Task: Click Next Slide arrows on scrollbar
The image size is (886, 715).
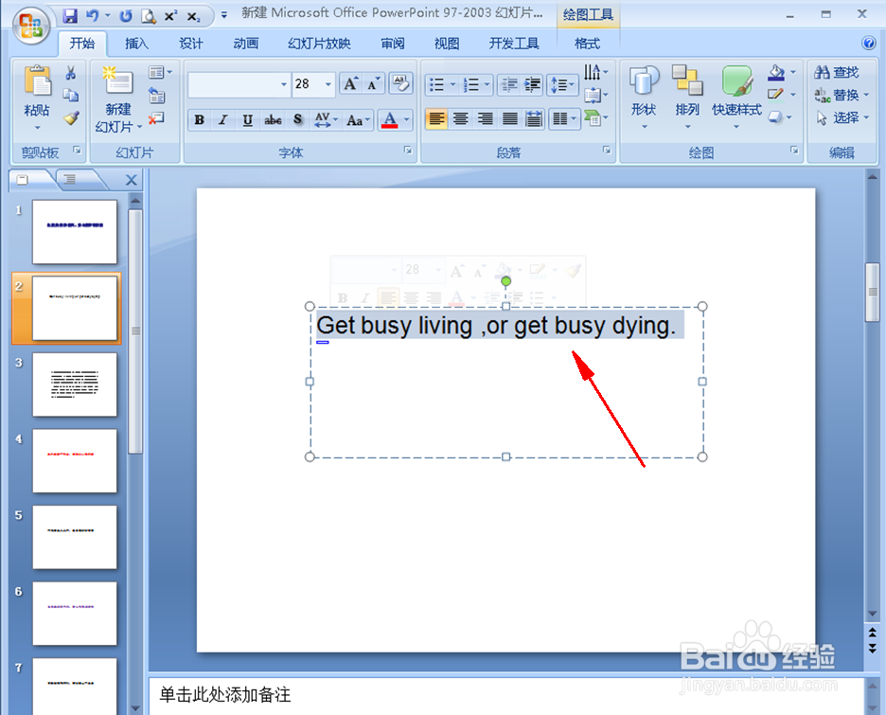Action: pos(873,649)
